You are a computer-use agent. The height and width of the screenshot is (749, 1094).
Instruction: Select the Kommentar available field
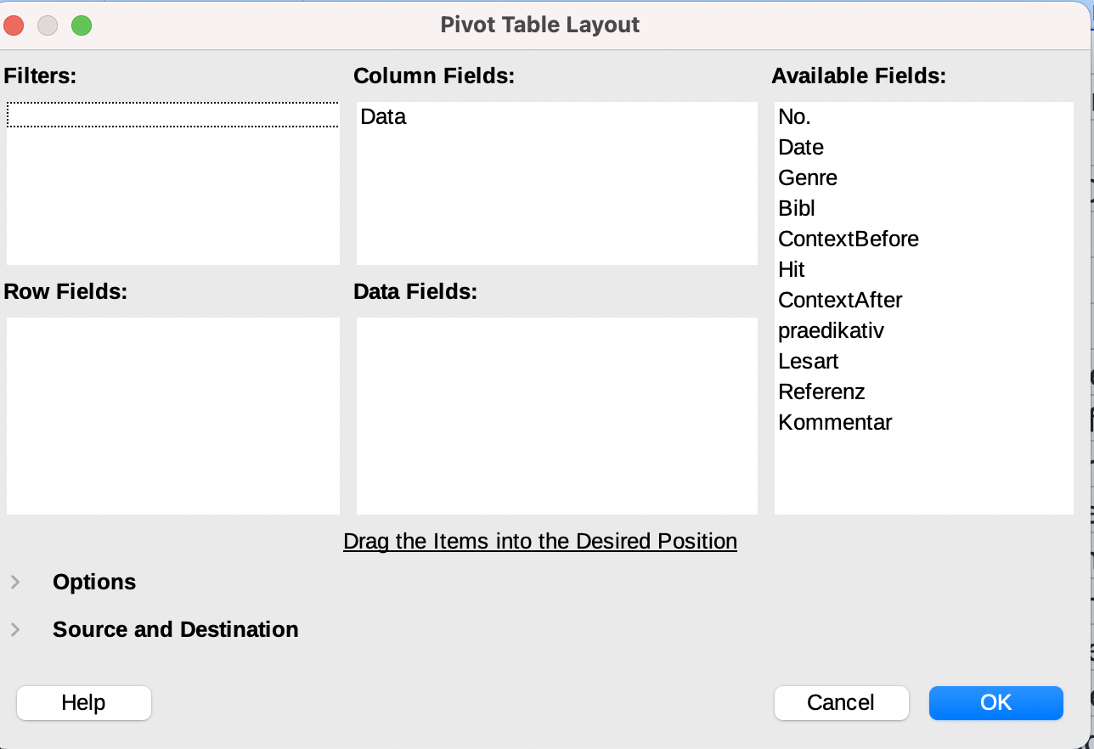click(923, 422)
